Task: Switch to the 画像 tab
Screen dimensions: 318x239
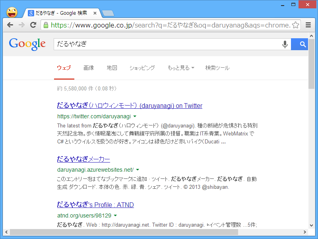Action: click(x=89, y=68)
